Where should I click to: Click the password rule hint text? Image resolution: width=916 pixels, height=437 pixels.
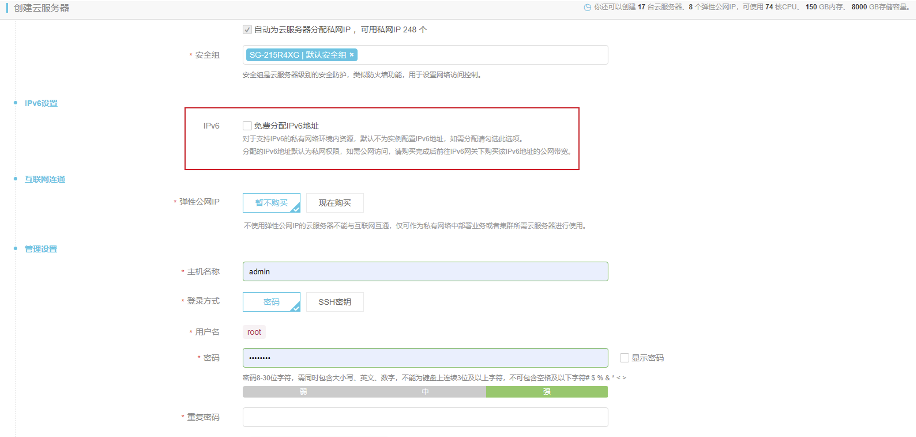tap(434, 378)
